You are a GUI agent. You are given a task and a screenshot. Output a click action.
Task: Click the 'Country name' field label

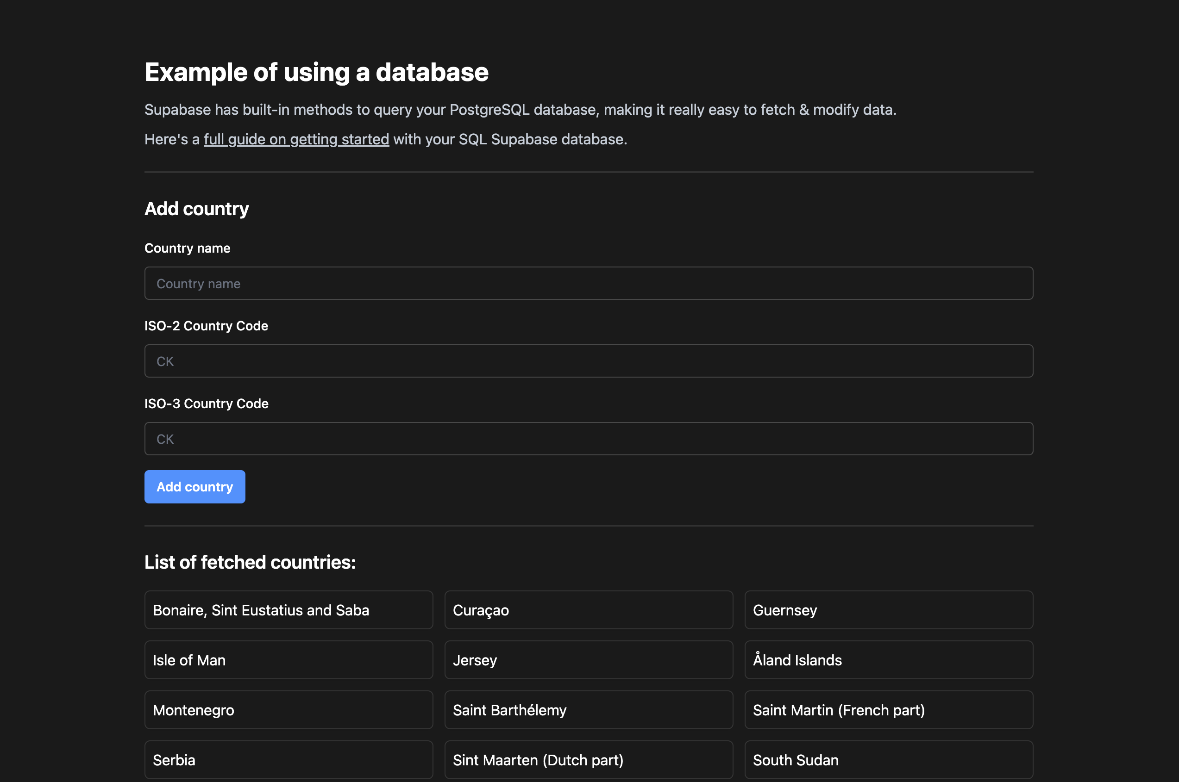point(187,248)
